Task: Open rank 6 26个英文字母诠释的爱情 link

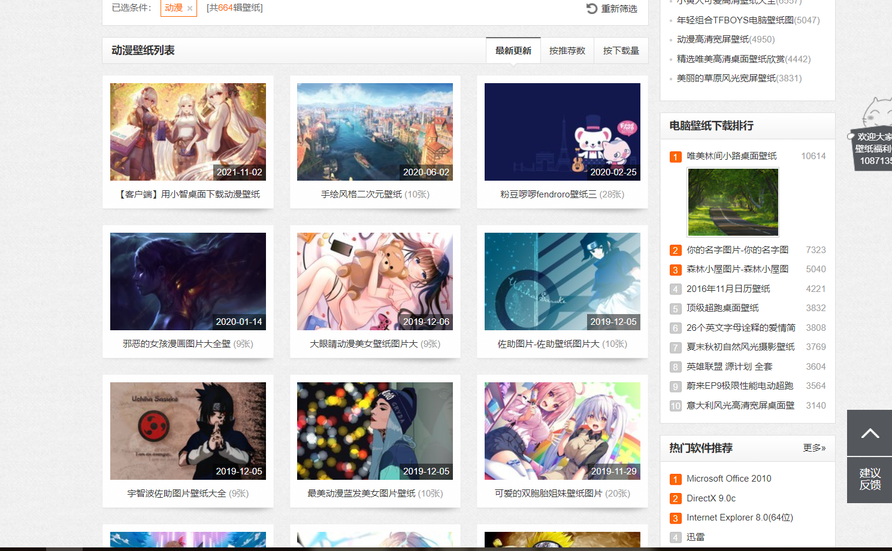Action: (741, 328)
